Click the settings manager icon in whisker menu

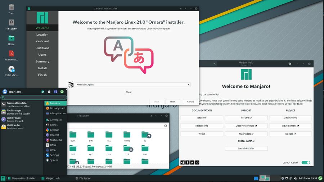tap(43, 92)
